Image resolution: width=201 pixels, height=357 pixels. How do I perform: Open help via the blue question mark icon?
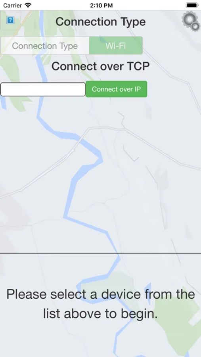[x=10, y=20]
